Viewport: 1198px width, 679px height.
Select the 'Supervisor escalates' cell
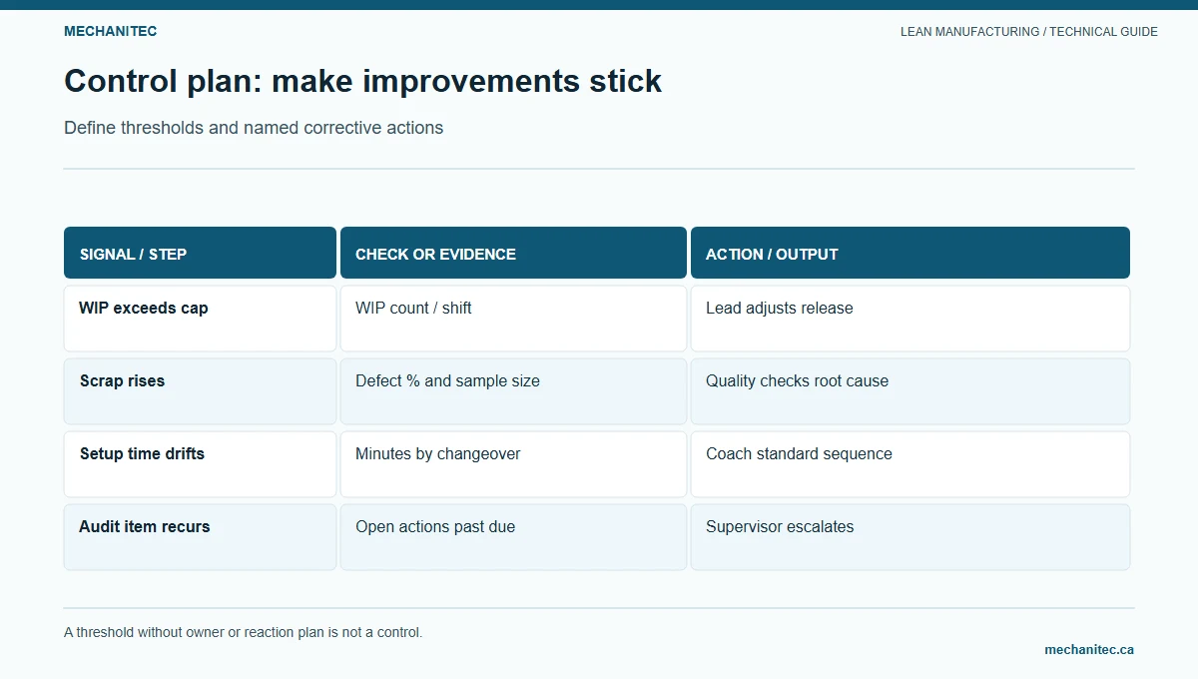pyautogui.click(x=910, y=537)
